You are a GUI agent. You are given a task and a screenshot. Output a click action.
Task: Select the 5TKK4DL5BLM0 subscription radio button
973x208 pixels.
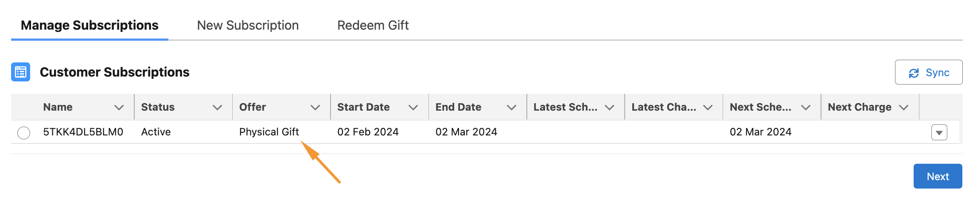(24, 133)
